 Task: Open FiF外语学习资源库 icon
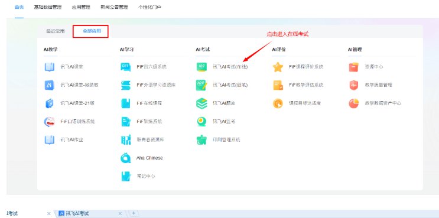[126, 85]
